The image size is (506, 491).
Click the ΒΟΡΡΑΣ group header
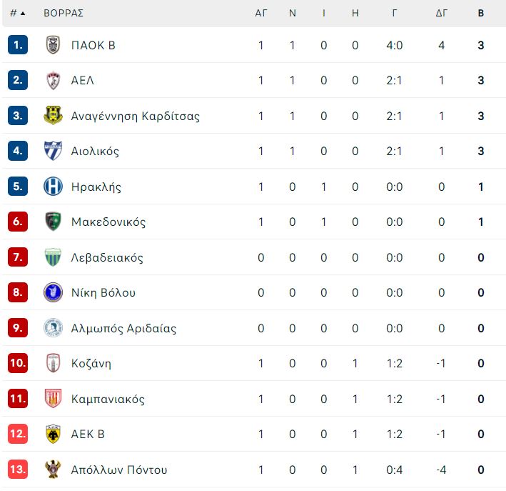point(64,14)
